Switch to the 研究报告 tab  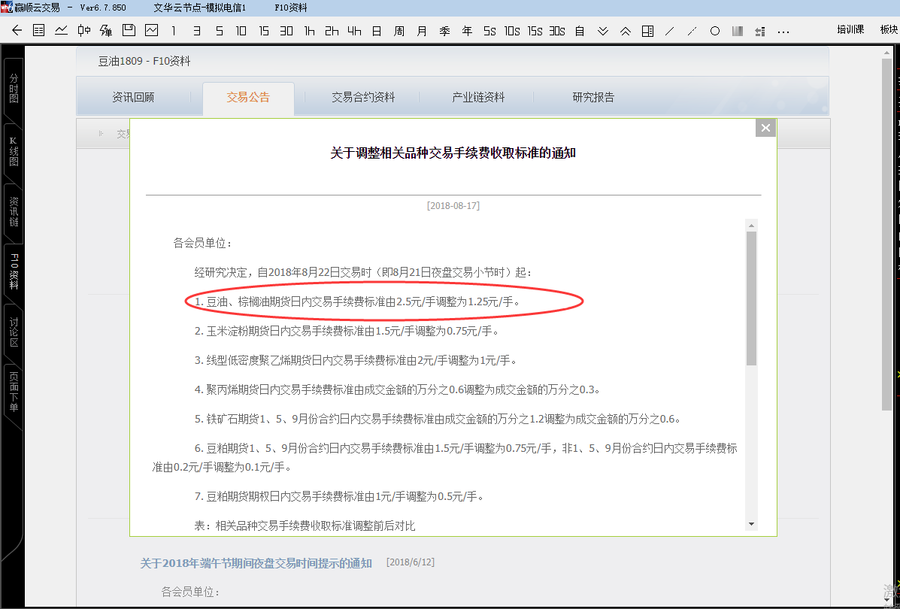tap(593, 97)
